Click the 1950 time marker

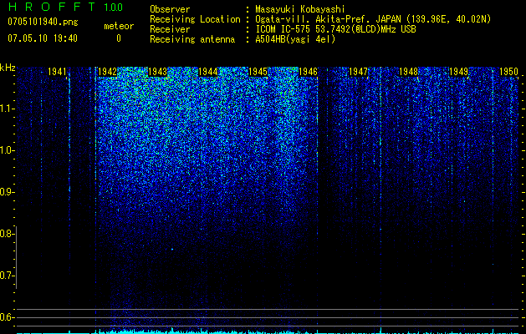[x=509, y=72]
